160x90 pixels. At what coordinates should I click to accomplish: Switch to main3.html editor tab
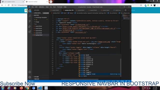point(93,10)
